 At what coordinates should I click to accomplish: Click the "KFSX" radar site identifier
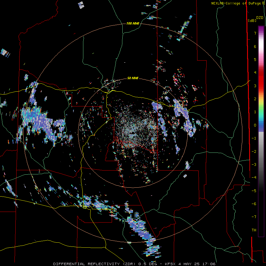click(x=171, y=264)
